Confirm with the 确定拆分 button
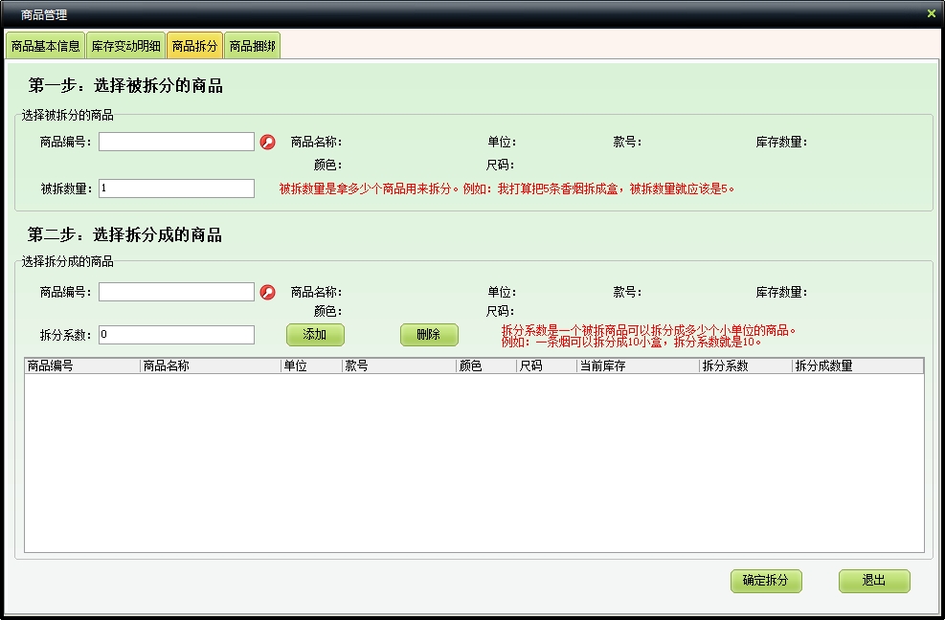Screen dimensions: 945x620 click(765, 581)
